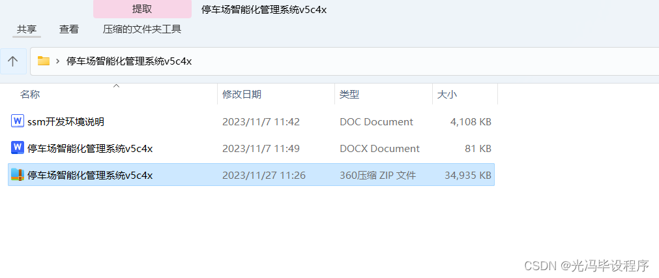Select the 360压缩 ZIP 文件 row
This screenshot has width=659, height=278.
click(x=252, y=175)
